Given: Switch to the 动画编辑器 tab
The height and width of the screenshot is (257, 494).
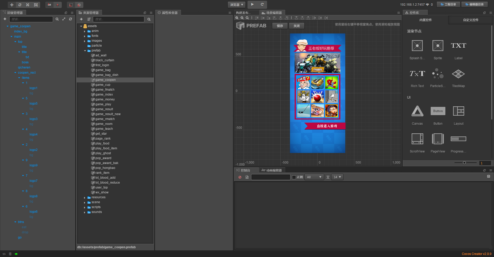Looking at the screenshot, I should coord(272,170).
